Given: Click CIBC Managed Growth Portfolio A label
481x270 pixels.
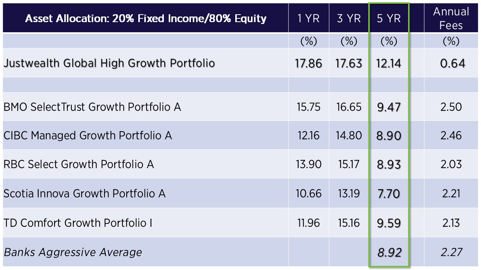Looking at the screenshot, I should point(88,135).
